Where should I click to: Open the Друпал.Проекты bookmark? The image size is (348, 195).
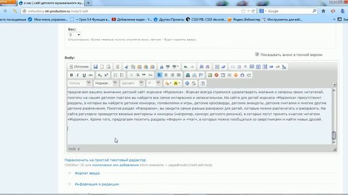pyautogui.click(x=169, y=19)
